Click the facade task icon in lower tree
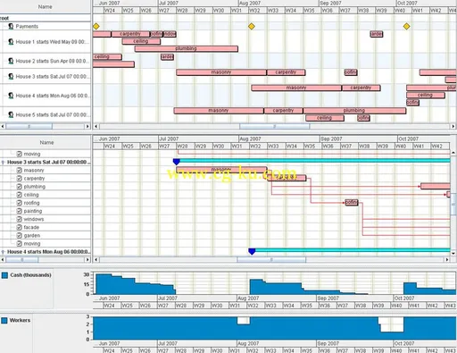The width and height of the screenshot is (457, 353). [x=20, y=227]
